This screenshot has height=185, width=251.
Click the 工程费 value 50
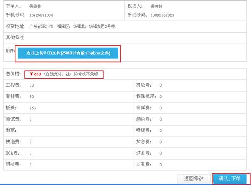[31, 85]
